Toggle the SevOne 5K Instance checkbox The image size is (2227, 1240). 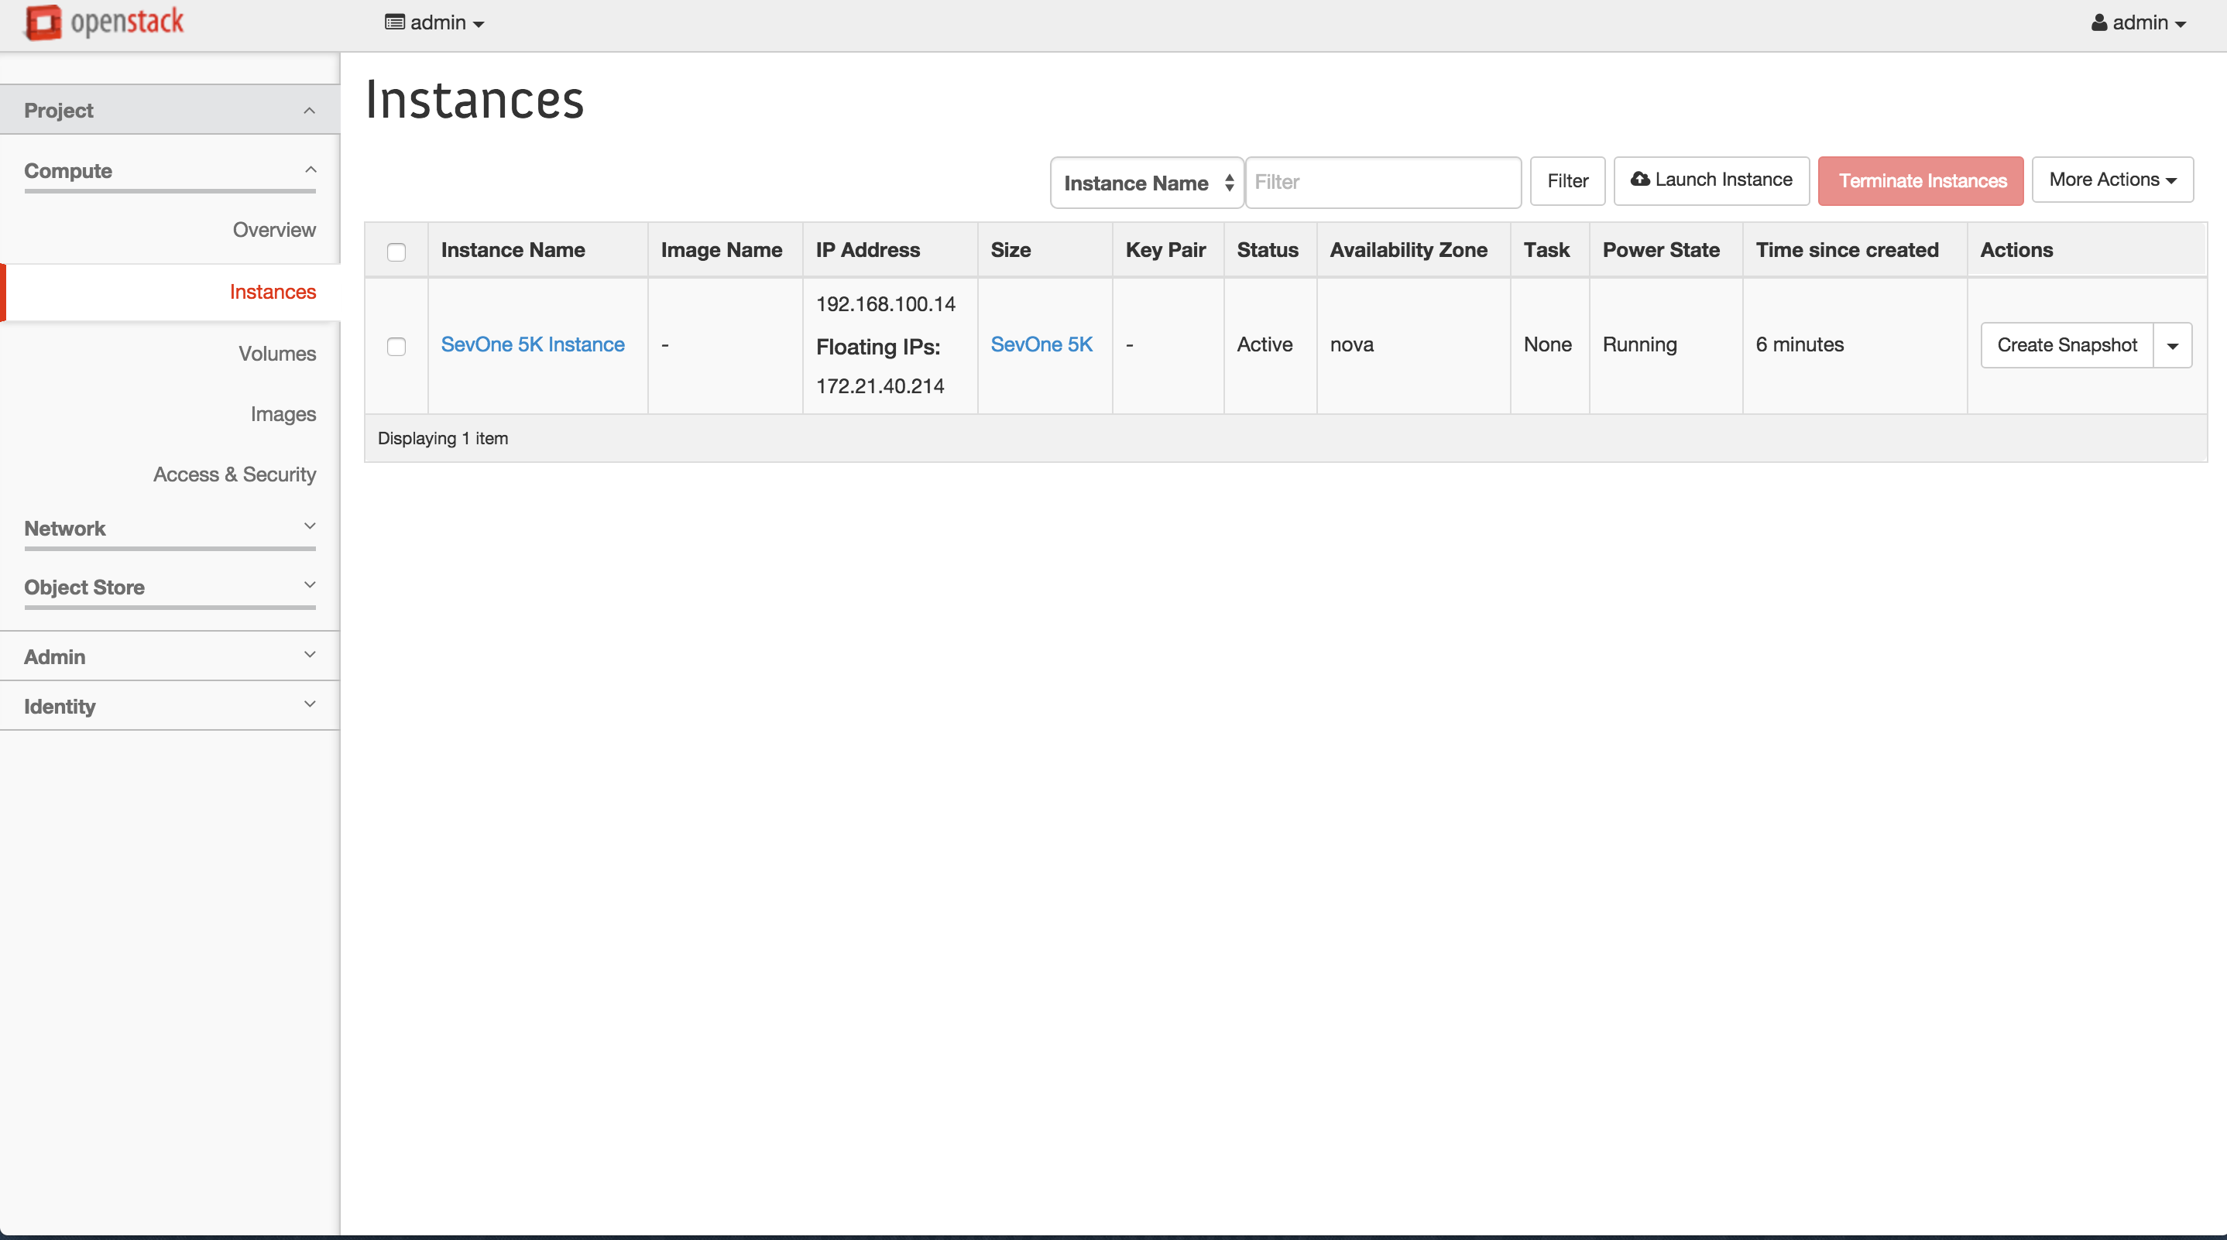(396, 344)
